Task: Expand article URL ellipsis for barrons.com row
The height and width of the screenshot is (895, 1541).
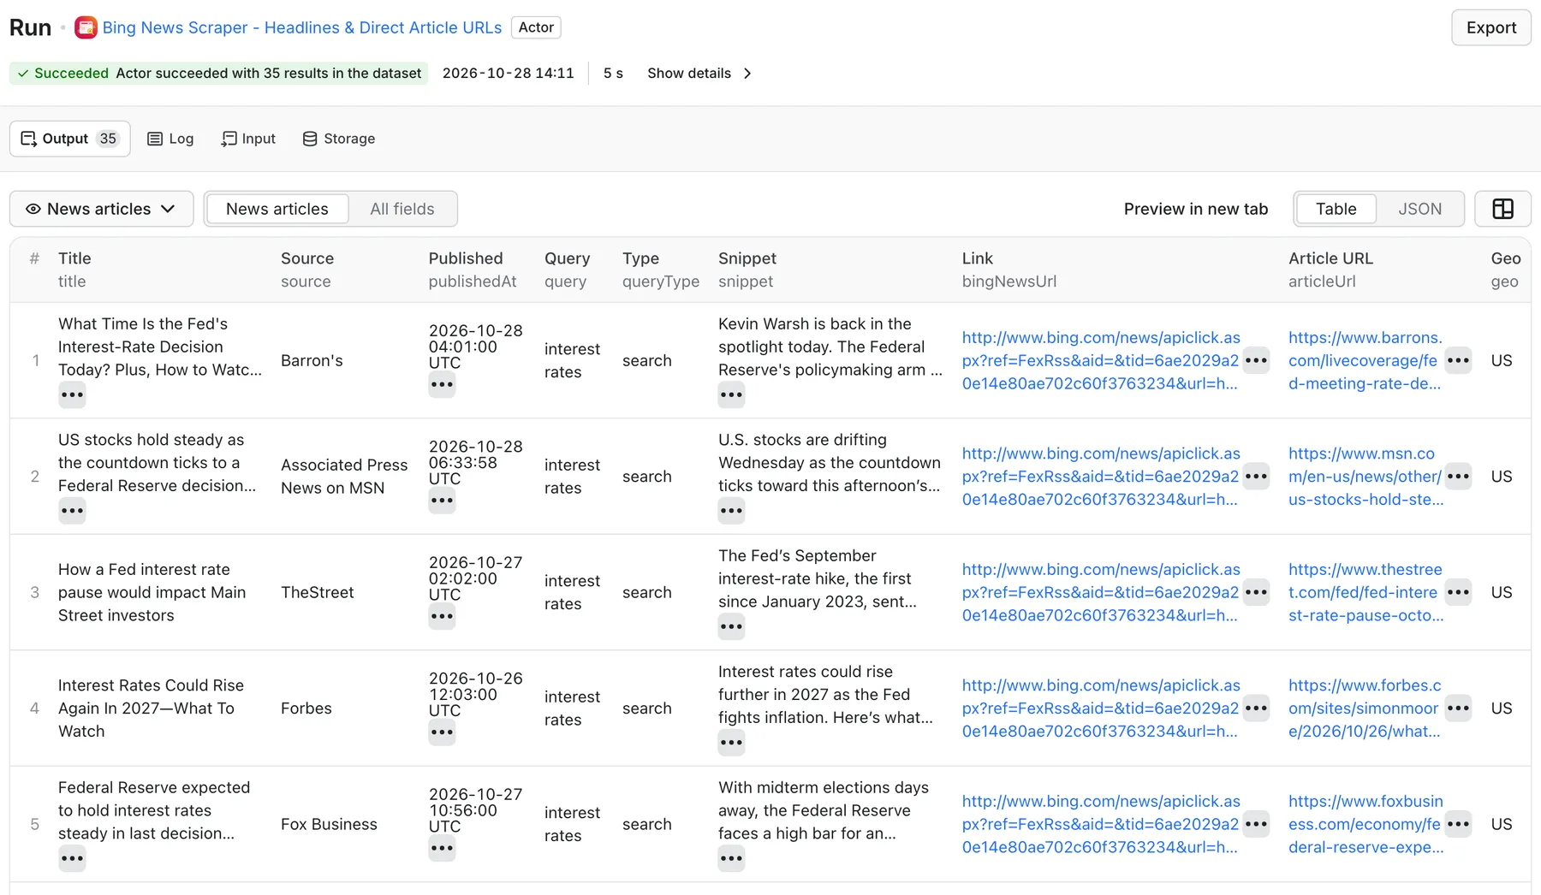Action: [x=1458, y=360]
